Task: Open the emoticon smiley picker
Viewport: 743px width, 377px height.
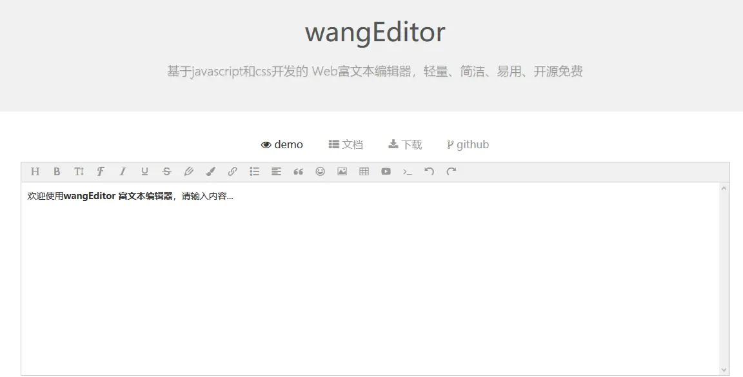Action: coord(321,171)
